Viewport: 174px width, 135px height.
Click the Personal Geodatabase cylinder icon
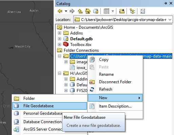click(16, 113)
